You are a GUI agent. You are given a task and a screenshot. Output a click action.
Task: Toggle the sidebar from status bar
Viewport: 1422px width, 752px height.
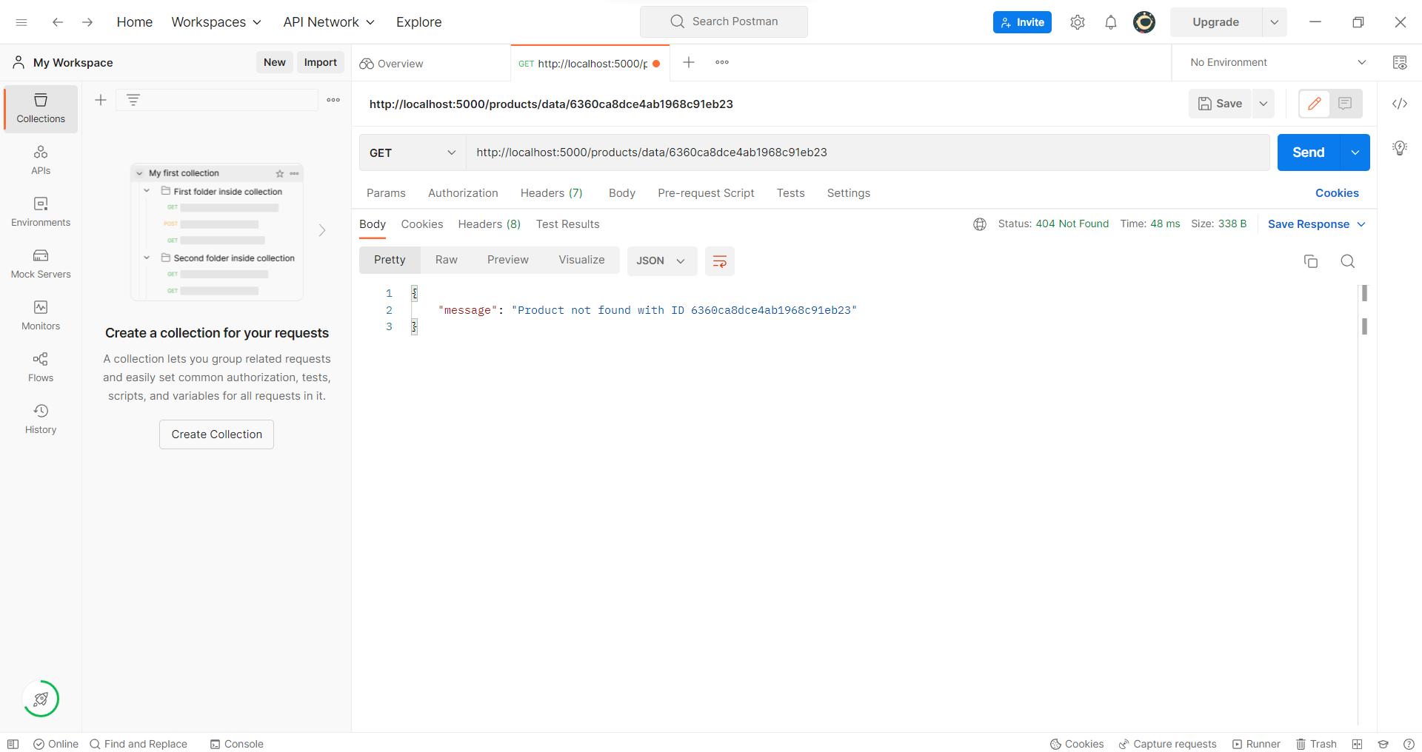click(13, 744)
